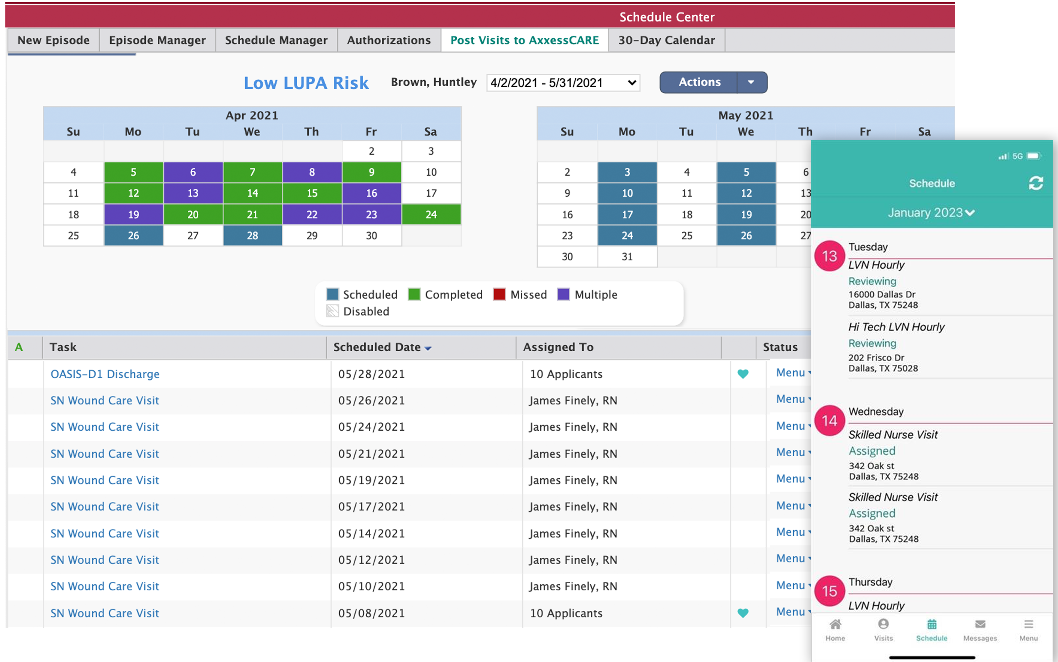Click the Low LUPA Risk heading
This screenshot has height=662, width=1058.
click(306, 83)
